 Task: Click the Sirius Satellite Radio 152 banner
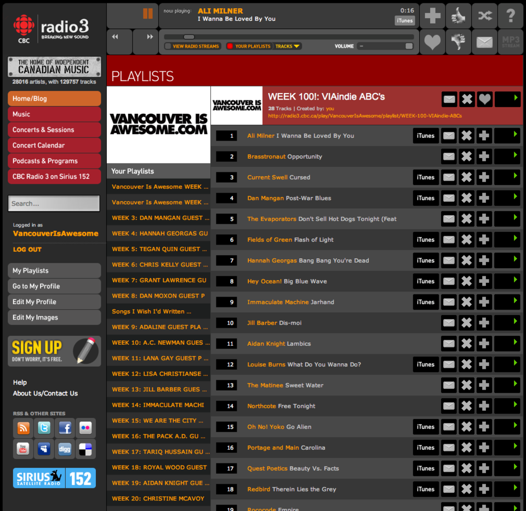click(54, 478)
